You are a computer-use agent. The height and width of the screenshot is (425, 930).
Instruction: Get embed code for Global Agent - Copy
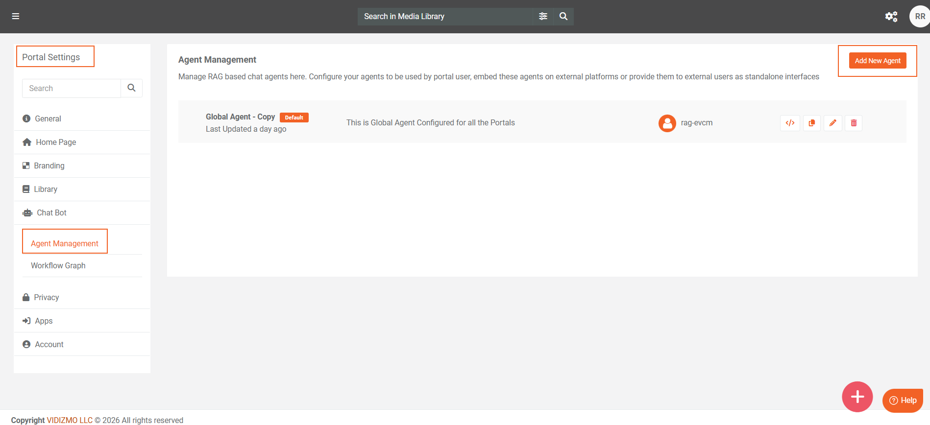790,123
